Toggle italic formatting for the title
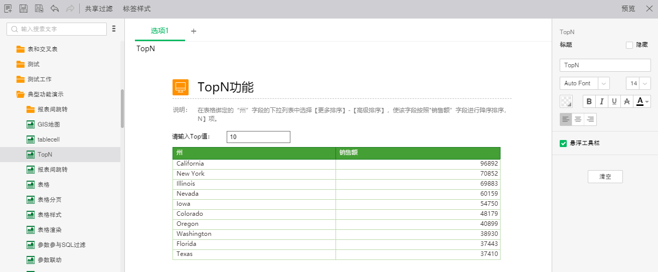The image size is (658, 272). [x=601, y=101]
